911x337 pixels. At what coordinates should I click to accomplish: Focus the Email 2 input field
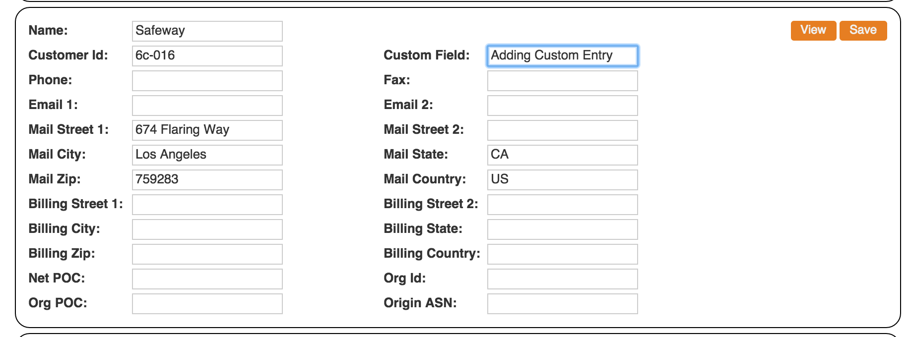pos(562,105)
